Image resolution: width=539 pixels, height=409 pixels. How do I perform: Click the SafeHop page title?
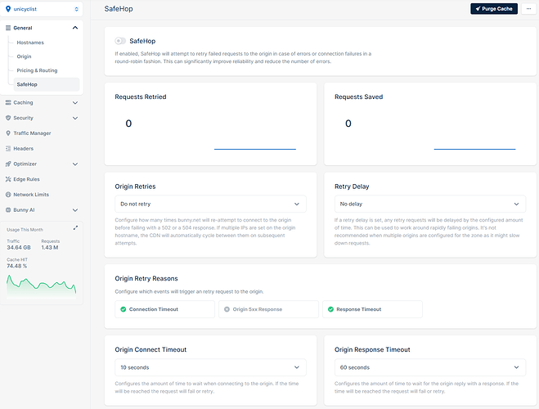[119, 9]
